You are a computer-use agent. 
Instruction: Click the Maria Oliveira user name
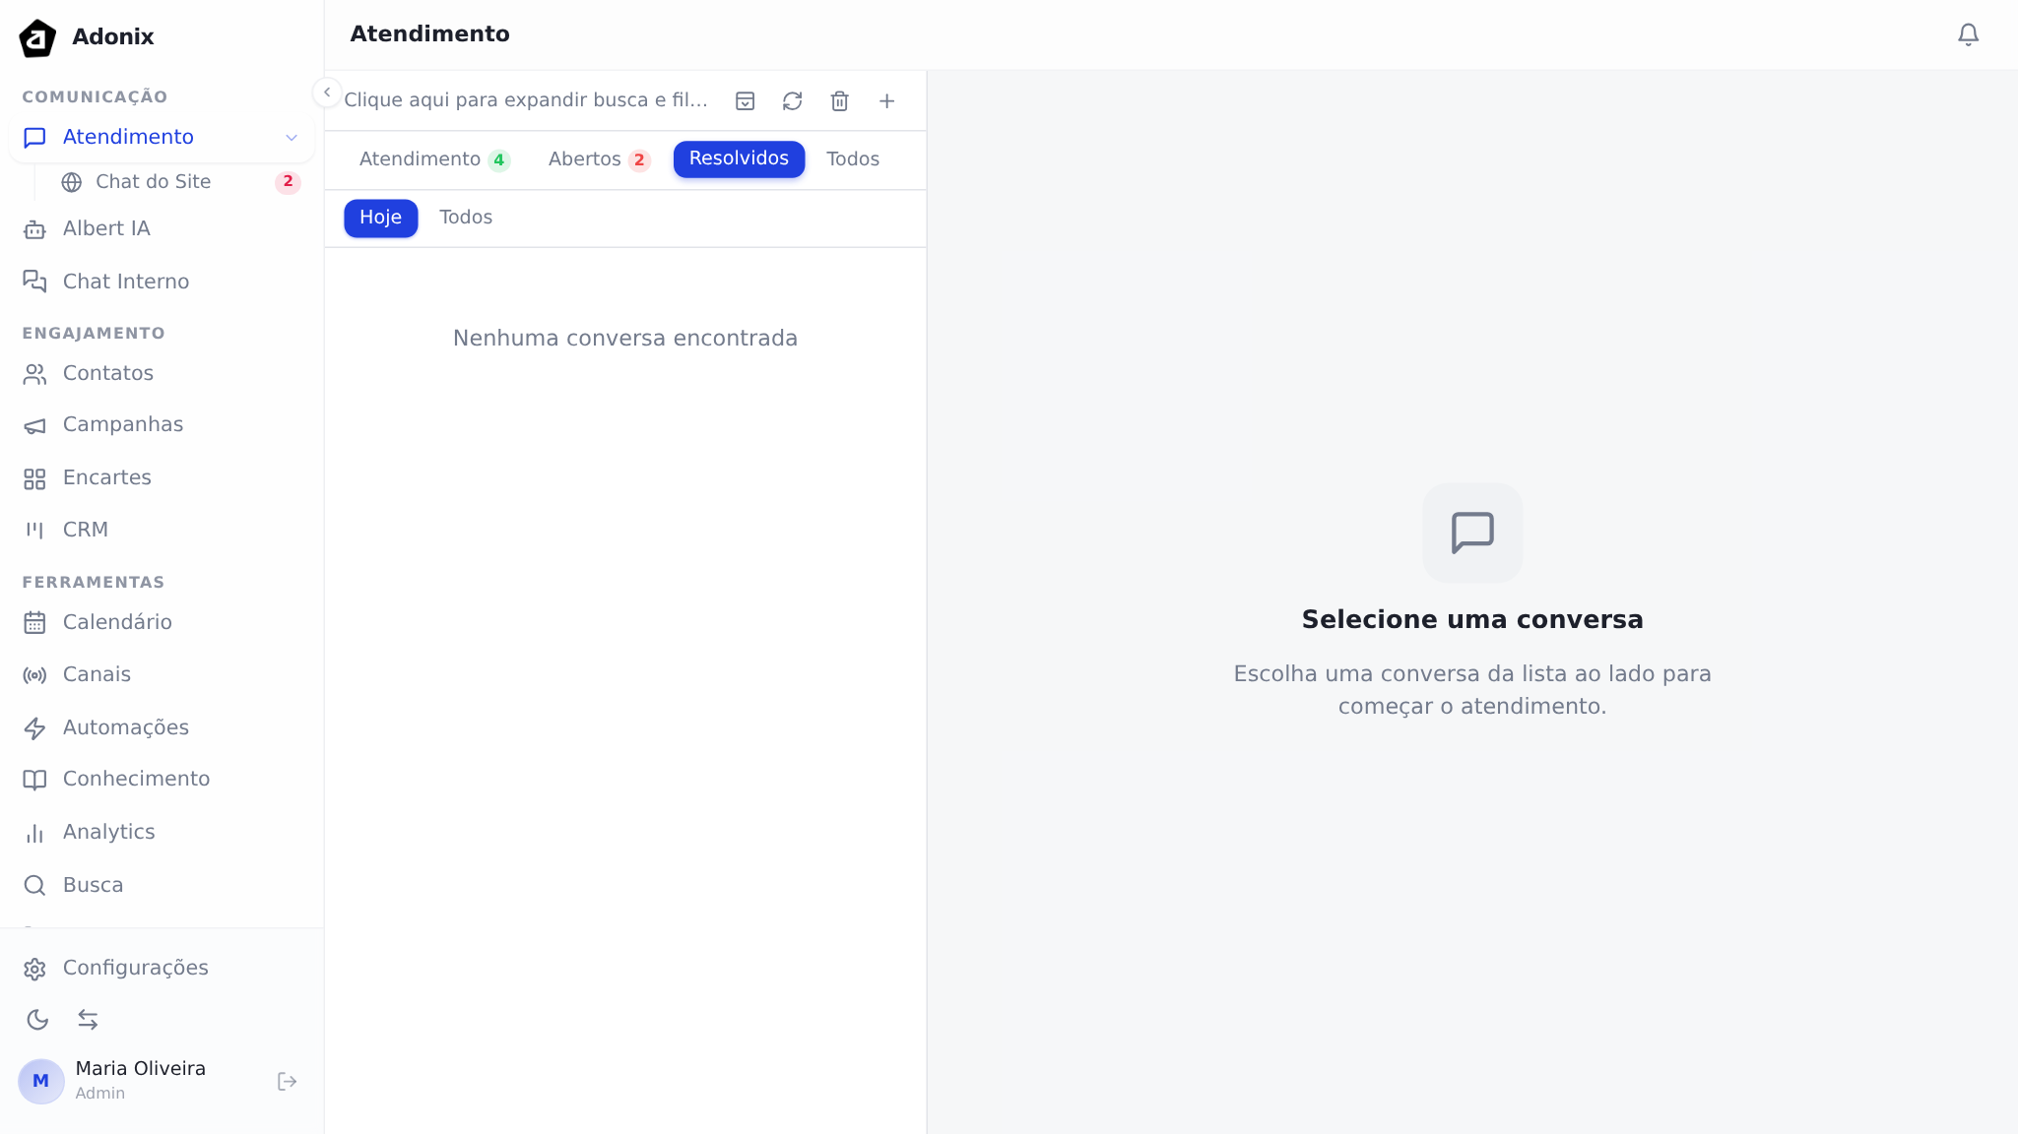click(141, 1069)
